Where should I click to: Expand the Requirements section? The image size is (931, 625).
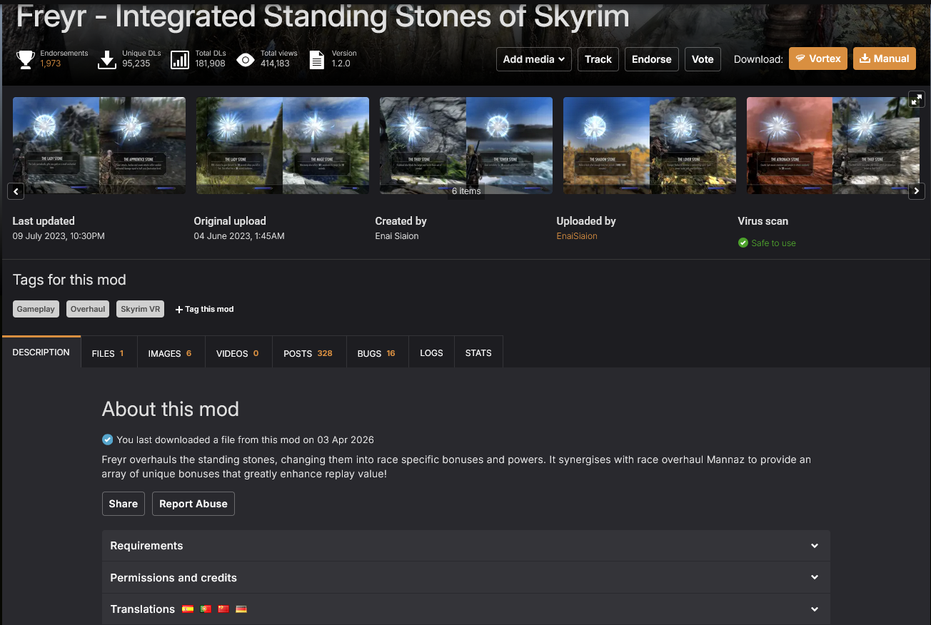click(465, 546)
